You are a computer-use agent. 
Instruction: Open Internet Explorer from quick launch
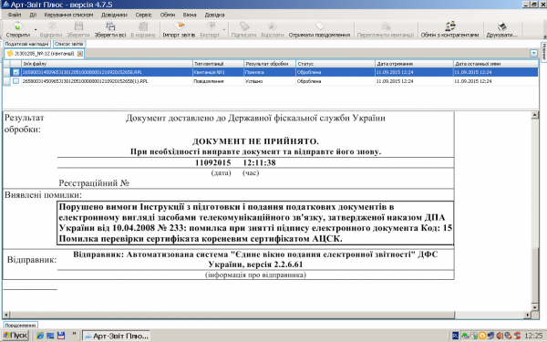point(40,336)
